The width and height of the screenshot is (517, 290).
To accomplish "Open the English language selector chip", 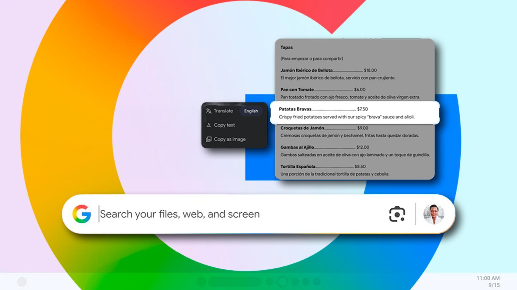I will coord(251,111).
